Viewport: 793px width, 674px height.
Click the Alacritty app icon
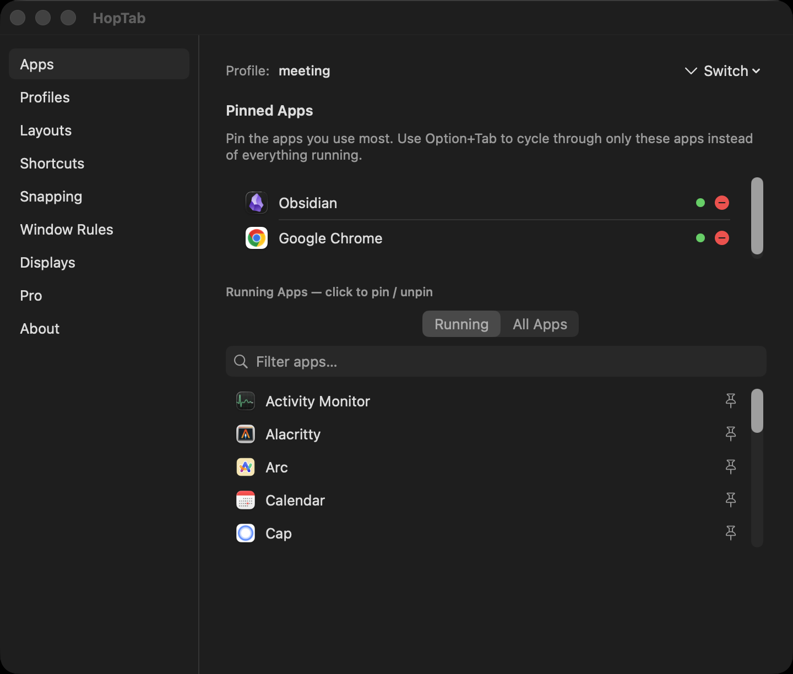pos(246,434)
